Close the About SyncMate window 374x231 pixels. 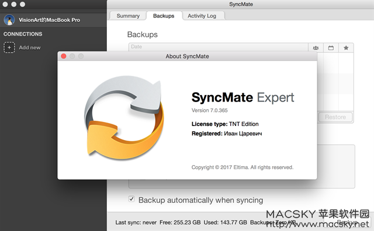point(64,56)
